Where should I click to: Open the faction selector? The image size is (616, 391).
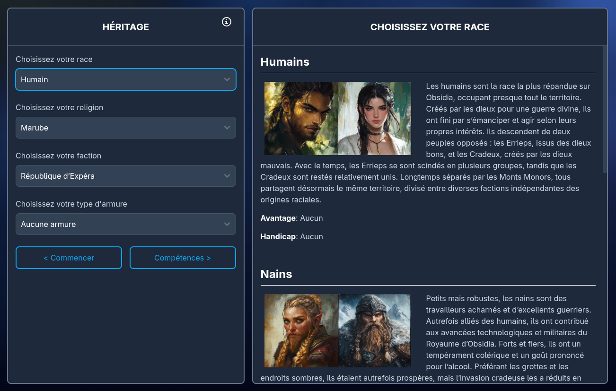click(x=118, y=176)
